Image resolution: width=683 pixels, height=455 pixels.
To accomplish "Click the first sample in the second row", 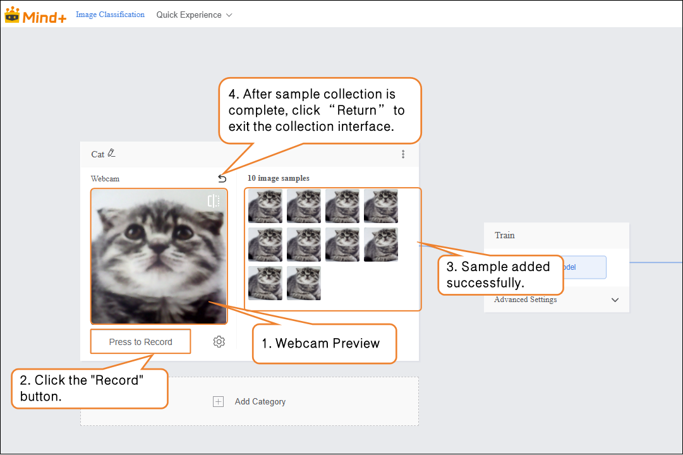I will click(x=265, y=245).
